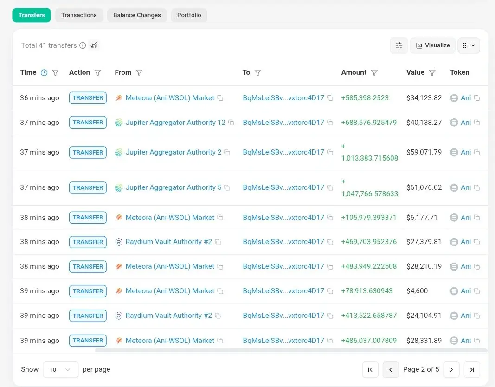
Task: Open Meteora (Ani-WSOL) Market in the 36 mins row
Action: pyautogui.click(x=170, y=98)
